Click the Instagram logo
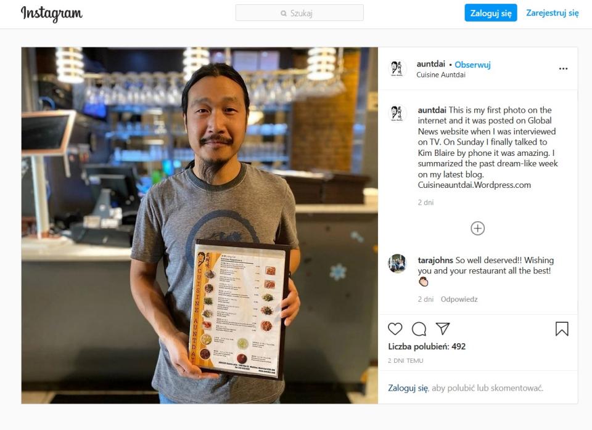Viewport: 592px width, 430px height. point(51,14)
